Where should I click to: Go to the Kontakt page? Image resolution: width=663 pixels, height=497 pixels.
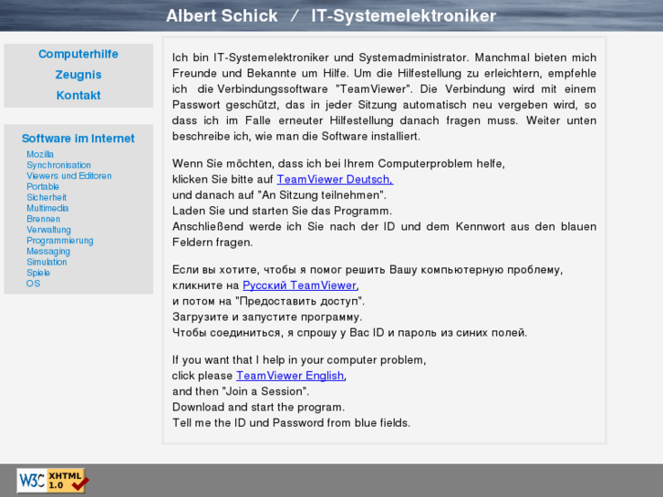click(78, 96)
